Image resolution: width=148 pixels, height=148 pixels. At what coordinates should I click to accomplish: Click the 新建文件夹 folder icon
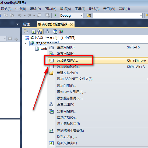tap(51, 73)
